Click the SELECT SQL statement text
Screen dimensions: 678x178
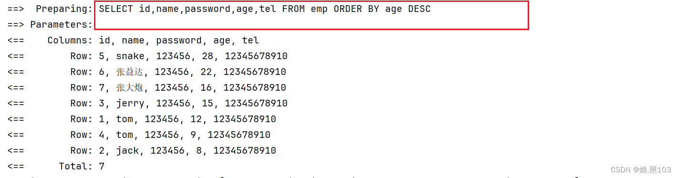(265, 9)
